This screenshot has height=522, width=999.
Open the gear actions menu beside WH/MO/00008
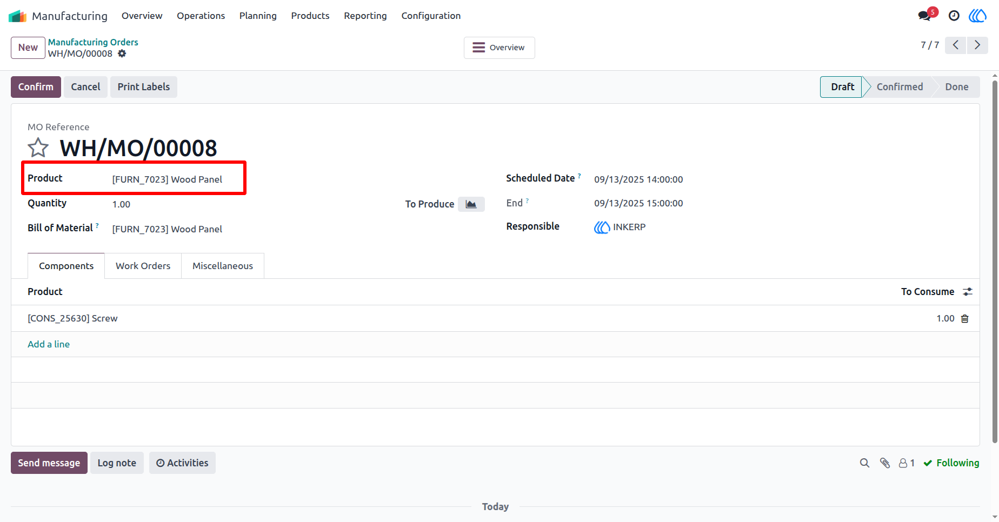(x=122, y=53)
